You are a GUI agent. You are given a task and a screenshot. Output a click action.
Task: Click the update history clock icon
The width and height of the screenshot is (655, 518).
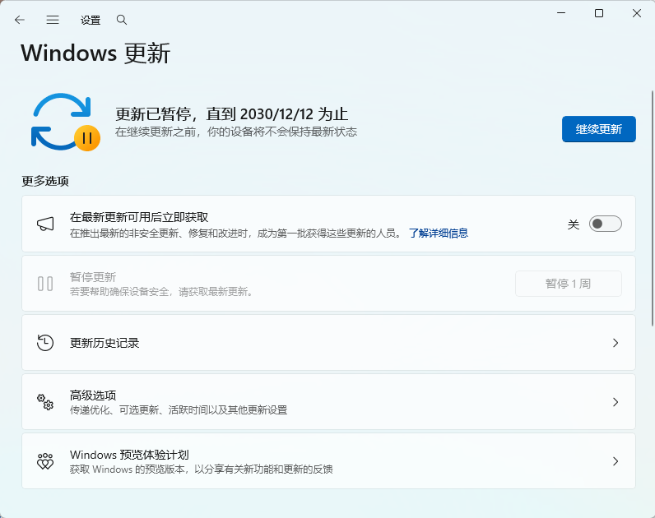click(45, 343)
